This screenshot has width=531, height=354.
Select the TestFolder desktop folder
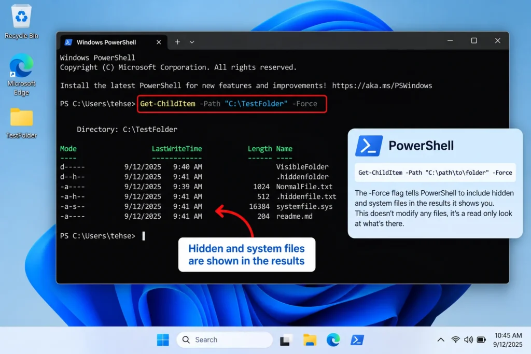click(x=21, y=123)
